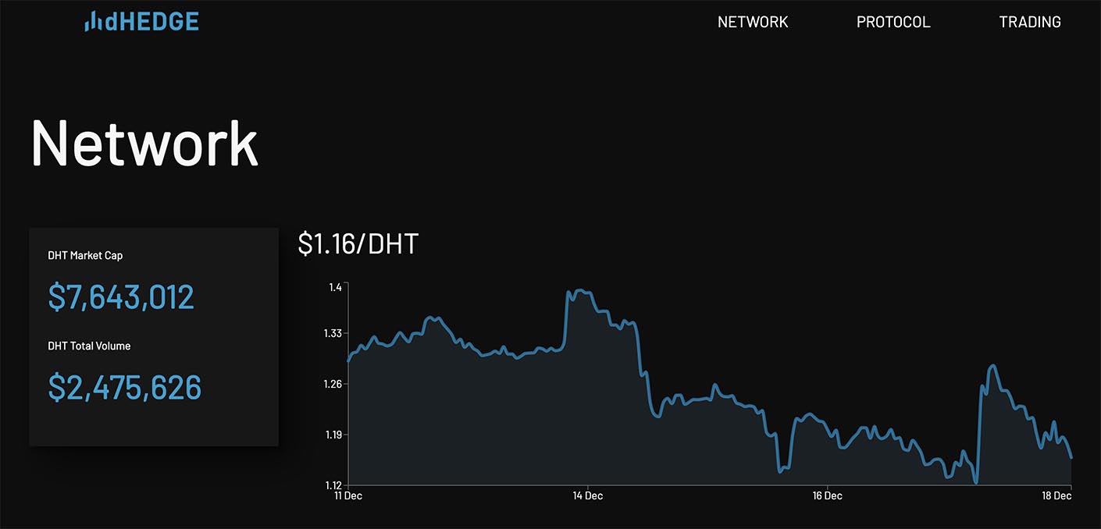Click the $2,475,626 total volume value
This screenshot has width=1101, height=529.
pyautogui.click(x=125, y=388)
